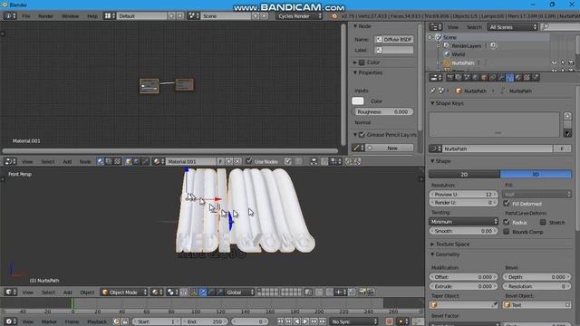Toggle Use Nodes checkbox
The image size is (580, 326).
(249, 161)
